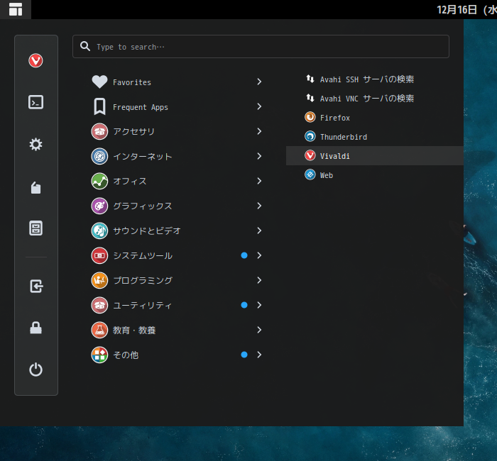Open the アクセサリ category label
This screenshot has height=461, width=497.
coord(134,131)
